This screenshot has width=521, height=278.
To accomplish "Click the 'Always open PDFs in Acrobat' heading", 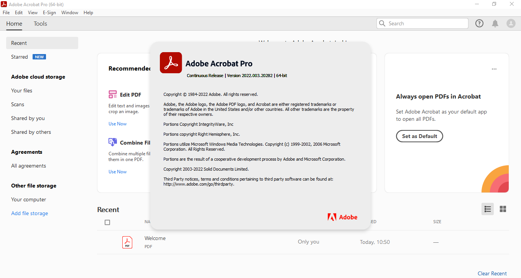I will coord(438,97).
